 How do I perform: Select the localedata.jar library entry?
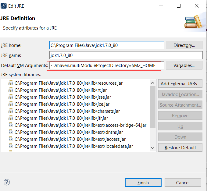pyautogui.click(x=74, y=146)
